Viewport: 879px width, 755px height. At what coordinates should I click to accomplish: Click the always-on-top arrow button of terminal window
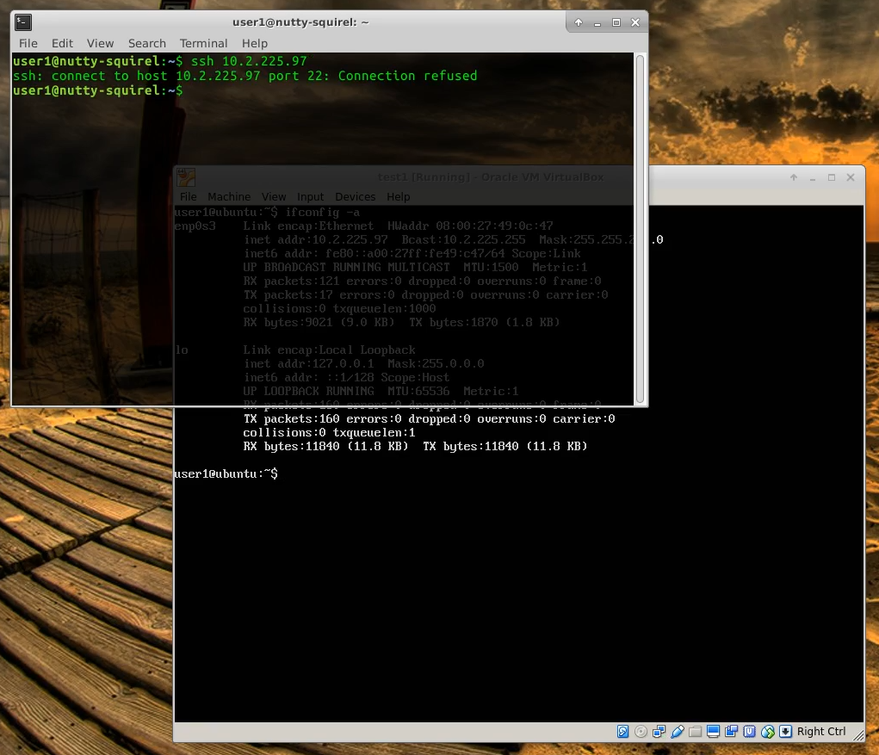579,22
